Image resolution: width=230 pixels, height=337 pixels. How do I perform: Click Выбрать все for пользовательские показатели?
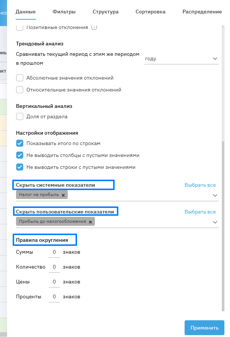point(200,212)
